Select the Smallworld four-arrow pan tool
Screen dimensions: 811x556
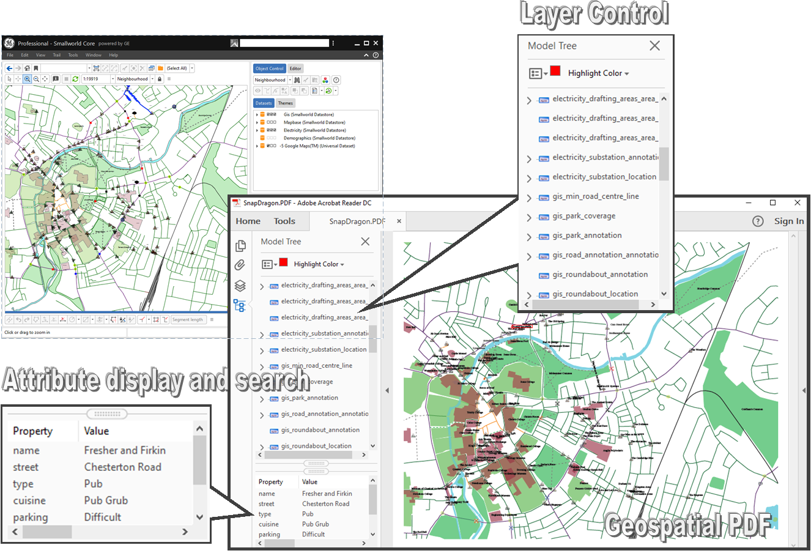45,79
